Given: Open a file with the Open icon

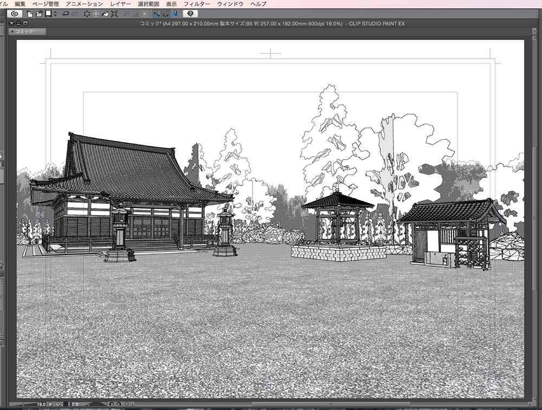Looking at the screenshot, I should pyautogui.click(x=39, y=14).
